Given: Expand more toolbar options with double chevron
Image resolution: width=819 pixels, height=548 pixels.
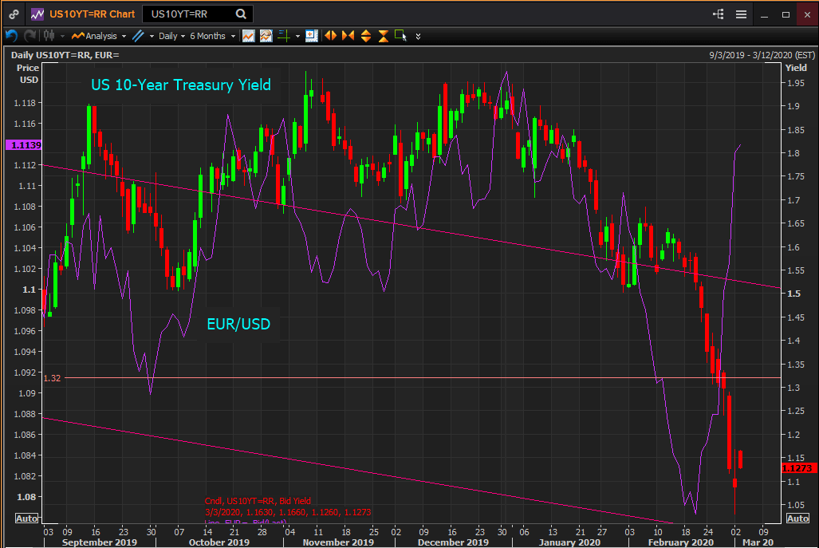Looking at the screenshot, I should pyautogui.click(x=419, y=36).
